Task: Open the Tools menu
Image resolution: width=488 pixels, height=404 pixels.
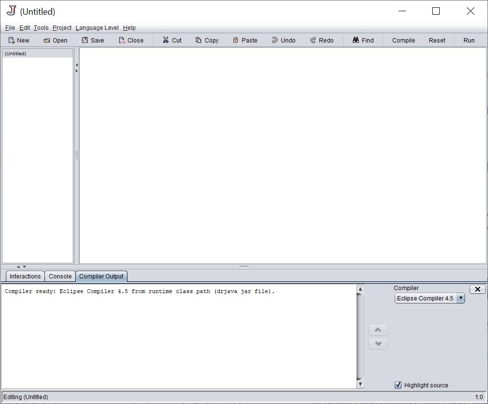Action: pyautogui.click(x=41, y=28)
